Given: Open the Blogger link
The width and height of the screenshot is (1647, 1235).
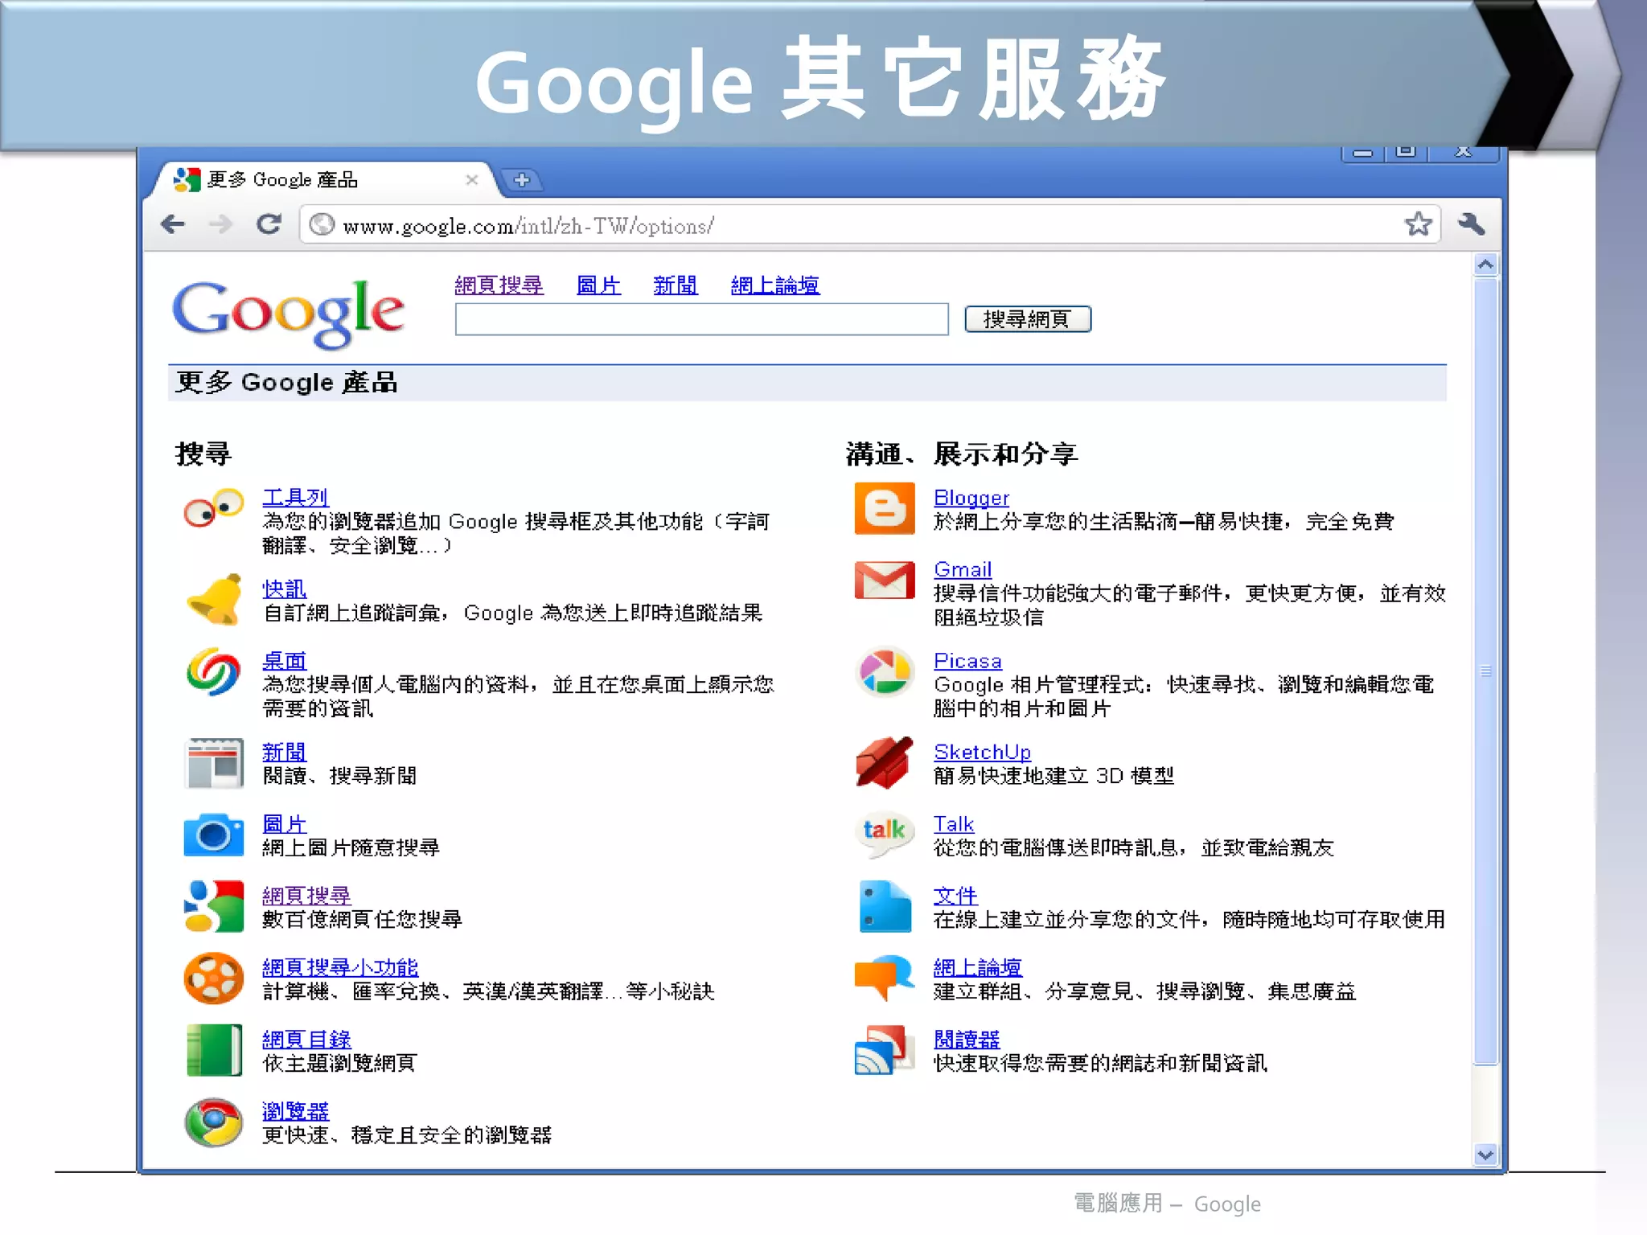Looking at the screenshot, I should 971,498.
